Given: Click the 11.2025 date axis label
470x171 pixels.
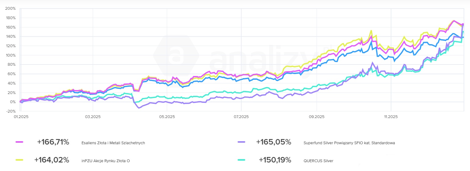Looking at the screenshot, I should tap(391, 117).
